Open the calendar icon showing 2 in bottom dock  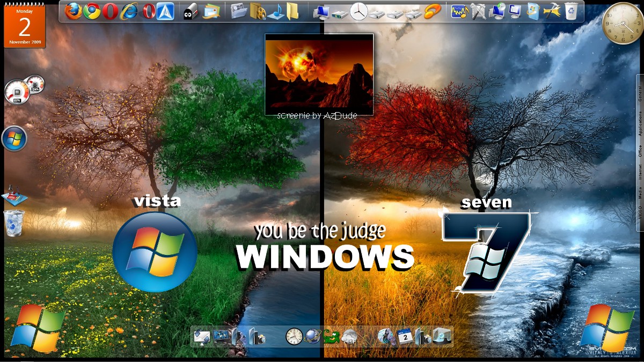pyautogui.click(x=405, y=337)
